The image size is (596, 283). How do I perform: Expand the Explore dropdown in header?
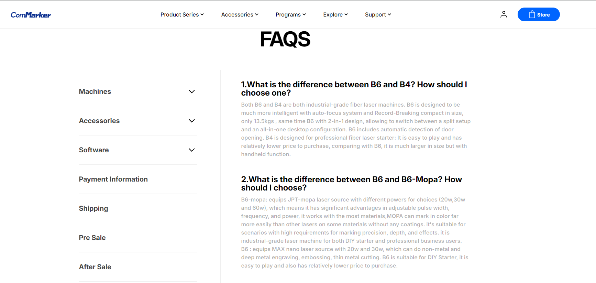click(335, 14)
